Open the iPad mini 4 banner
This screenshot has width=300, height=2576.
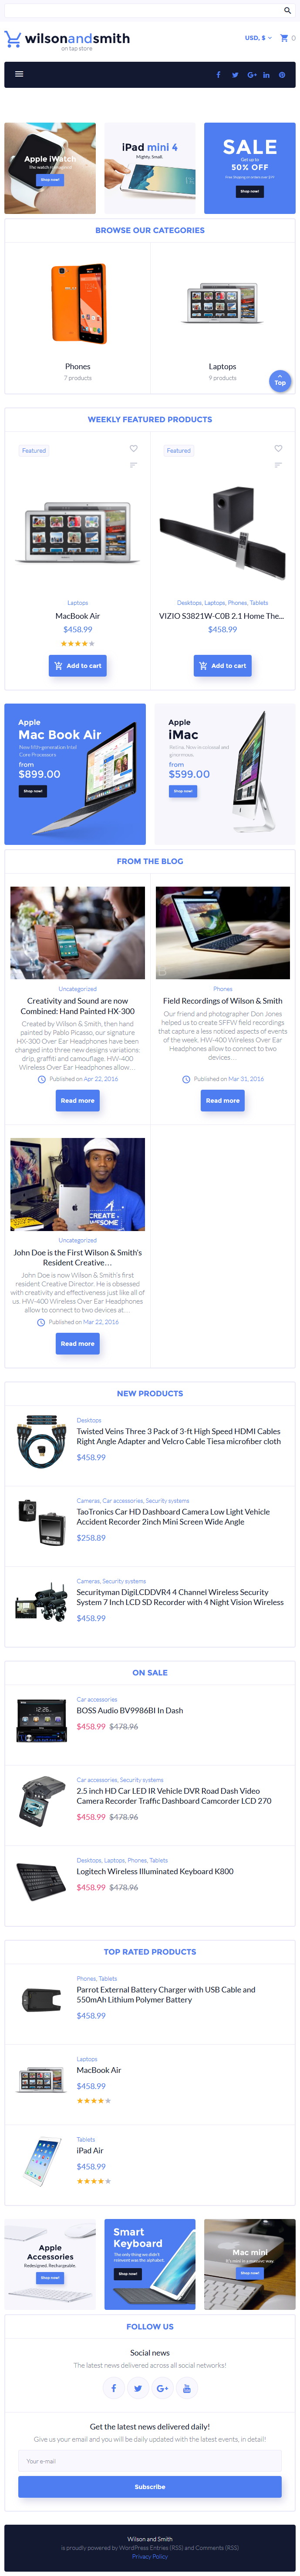coord(150,168)
